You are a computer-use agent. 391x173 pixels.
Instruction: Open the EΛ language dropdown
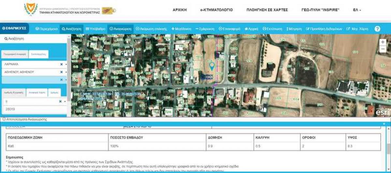point(357,10)
